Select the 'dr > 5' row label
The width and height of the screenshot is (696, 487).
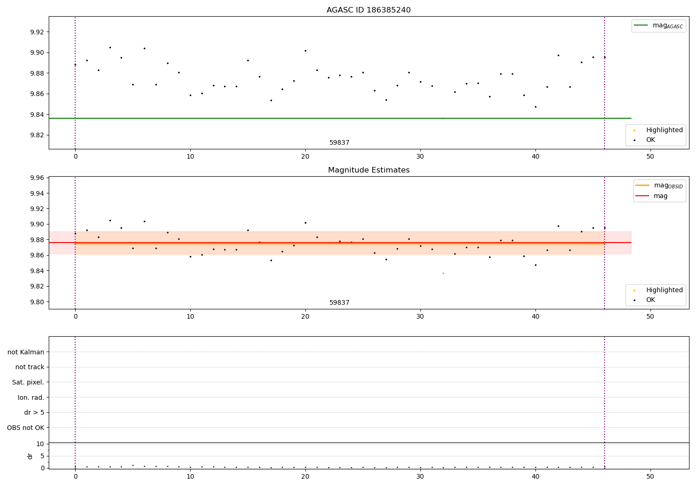click(34, 413)
